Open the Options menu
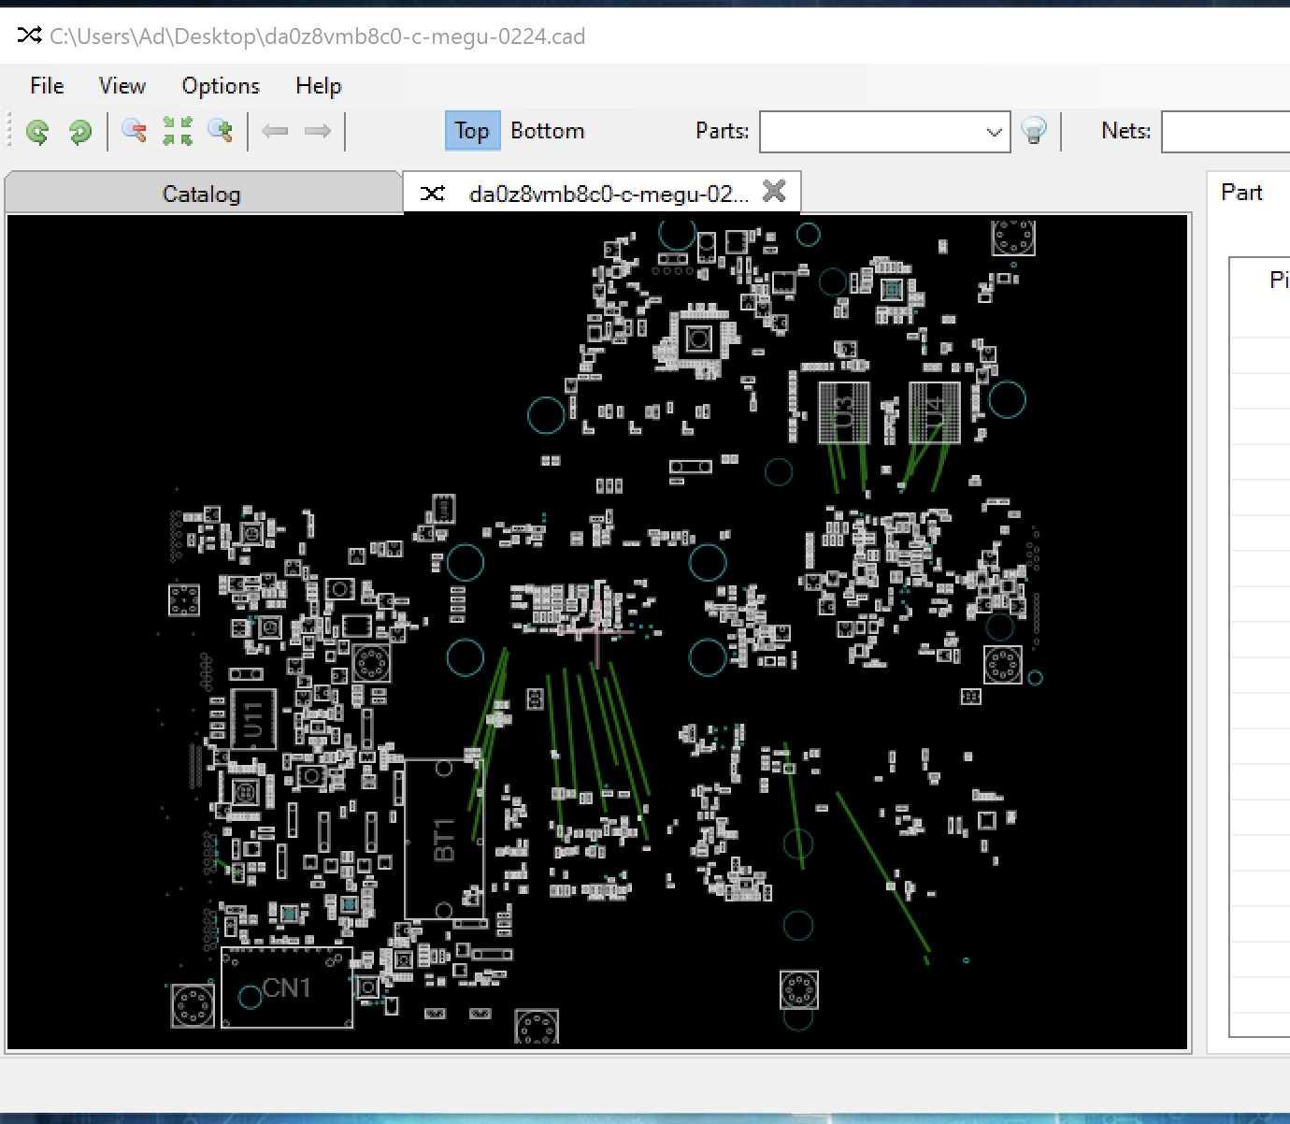Screen dimensions: 1290x1124 (x=221, y=85)
